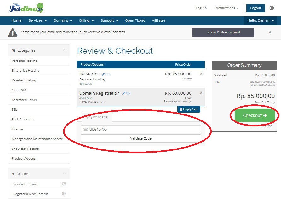
Task: Open the Notifications dropdown
Action: pyautogui.click(x=227, y=8)
